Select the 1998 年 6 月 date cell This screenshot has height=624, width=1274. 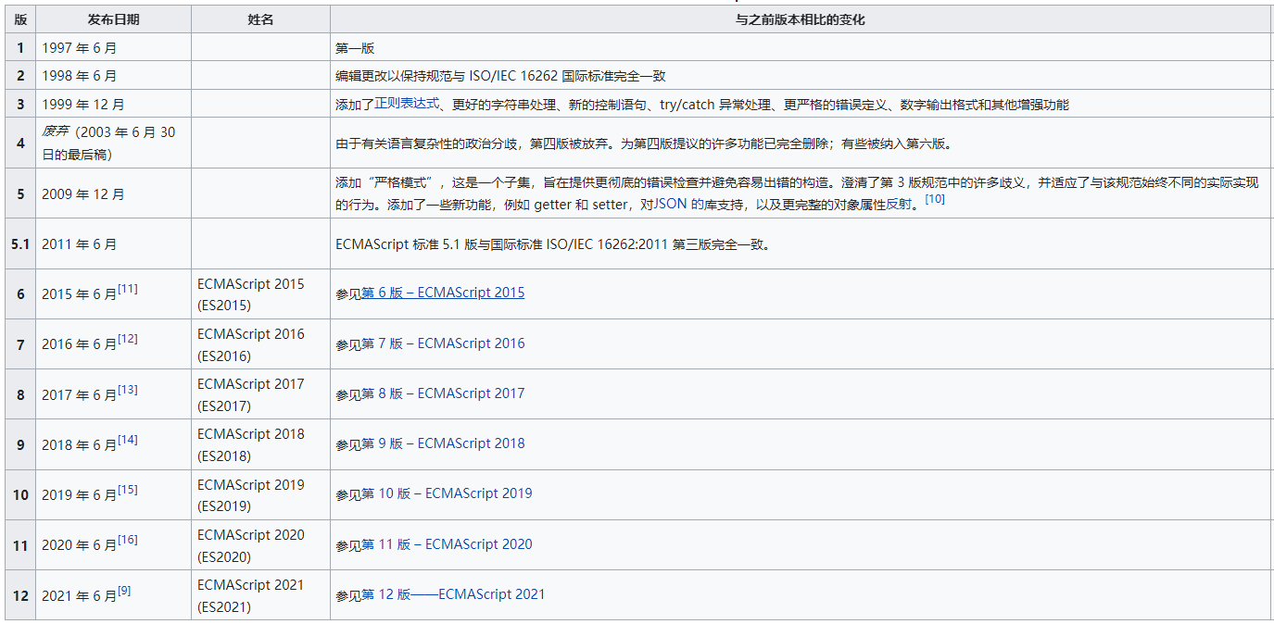[114, 76]
